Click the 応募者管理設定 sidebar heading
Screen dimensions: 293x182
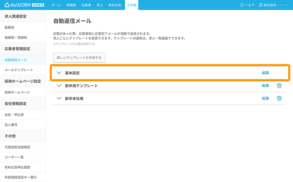17,49
